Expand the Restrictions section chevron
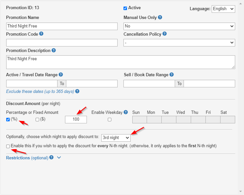This screenshot has height=195, width=244. pos(59,158)
